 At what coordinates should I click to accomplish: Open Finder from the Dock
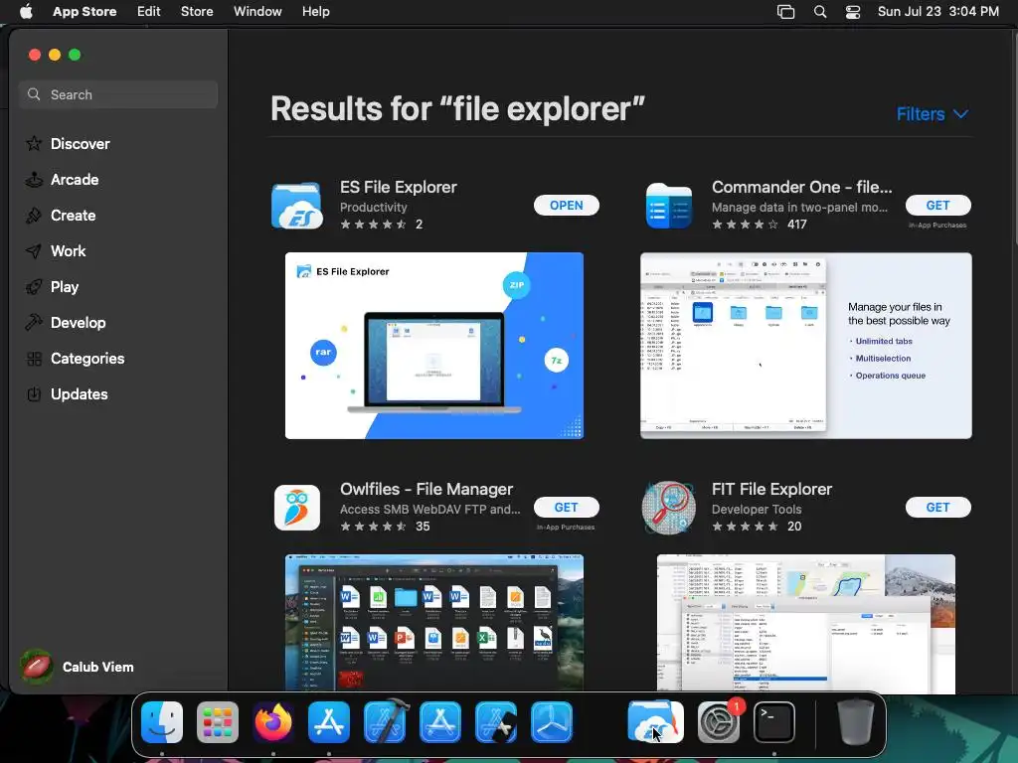(162, 722)
